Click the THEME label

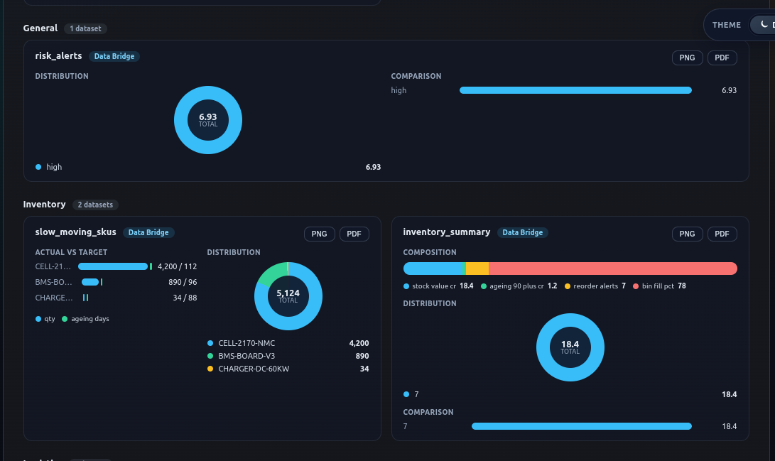(726, 25)
